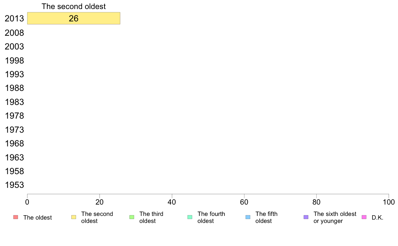Click the teal 'The fourth oldest' legend swatch

[x=190, y=217]
